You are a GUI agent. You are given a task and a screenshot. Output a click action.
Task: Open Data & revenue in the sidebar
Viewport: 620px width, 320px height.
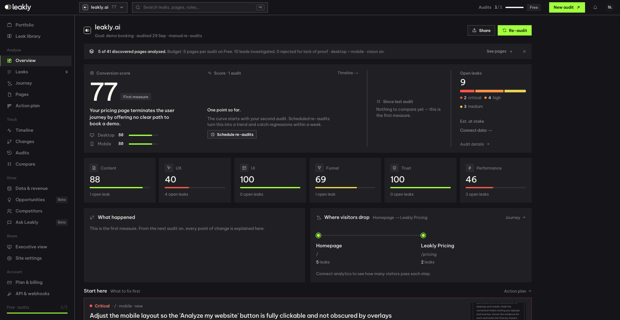coord(36,188)
